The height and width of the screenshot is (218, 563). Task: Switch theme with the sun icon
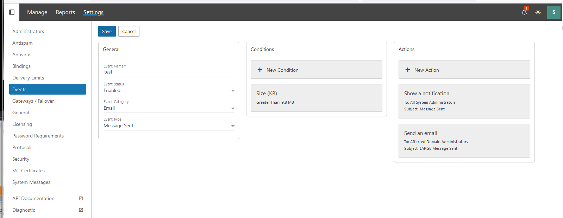coord(538,12)
